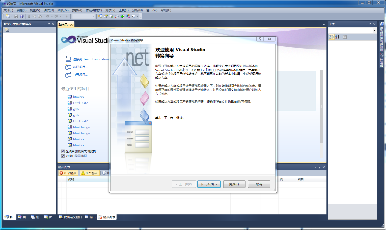Sort the Properties panel alphabetically

(337, 37)
